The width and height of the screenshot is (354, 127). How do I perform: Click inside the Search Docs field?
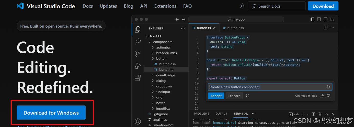click(x=277, y=6)
